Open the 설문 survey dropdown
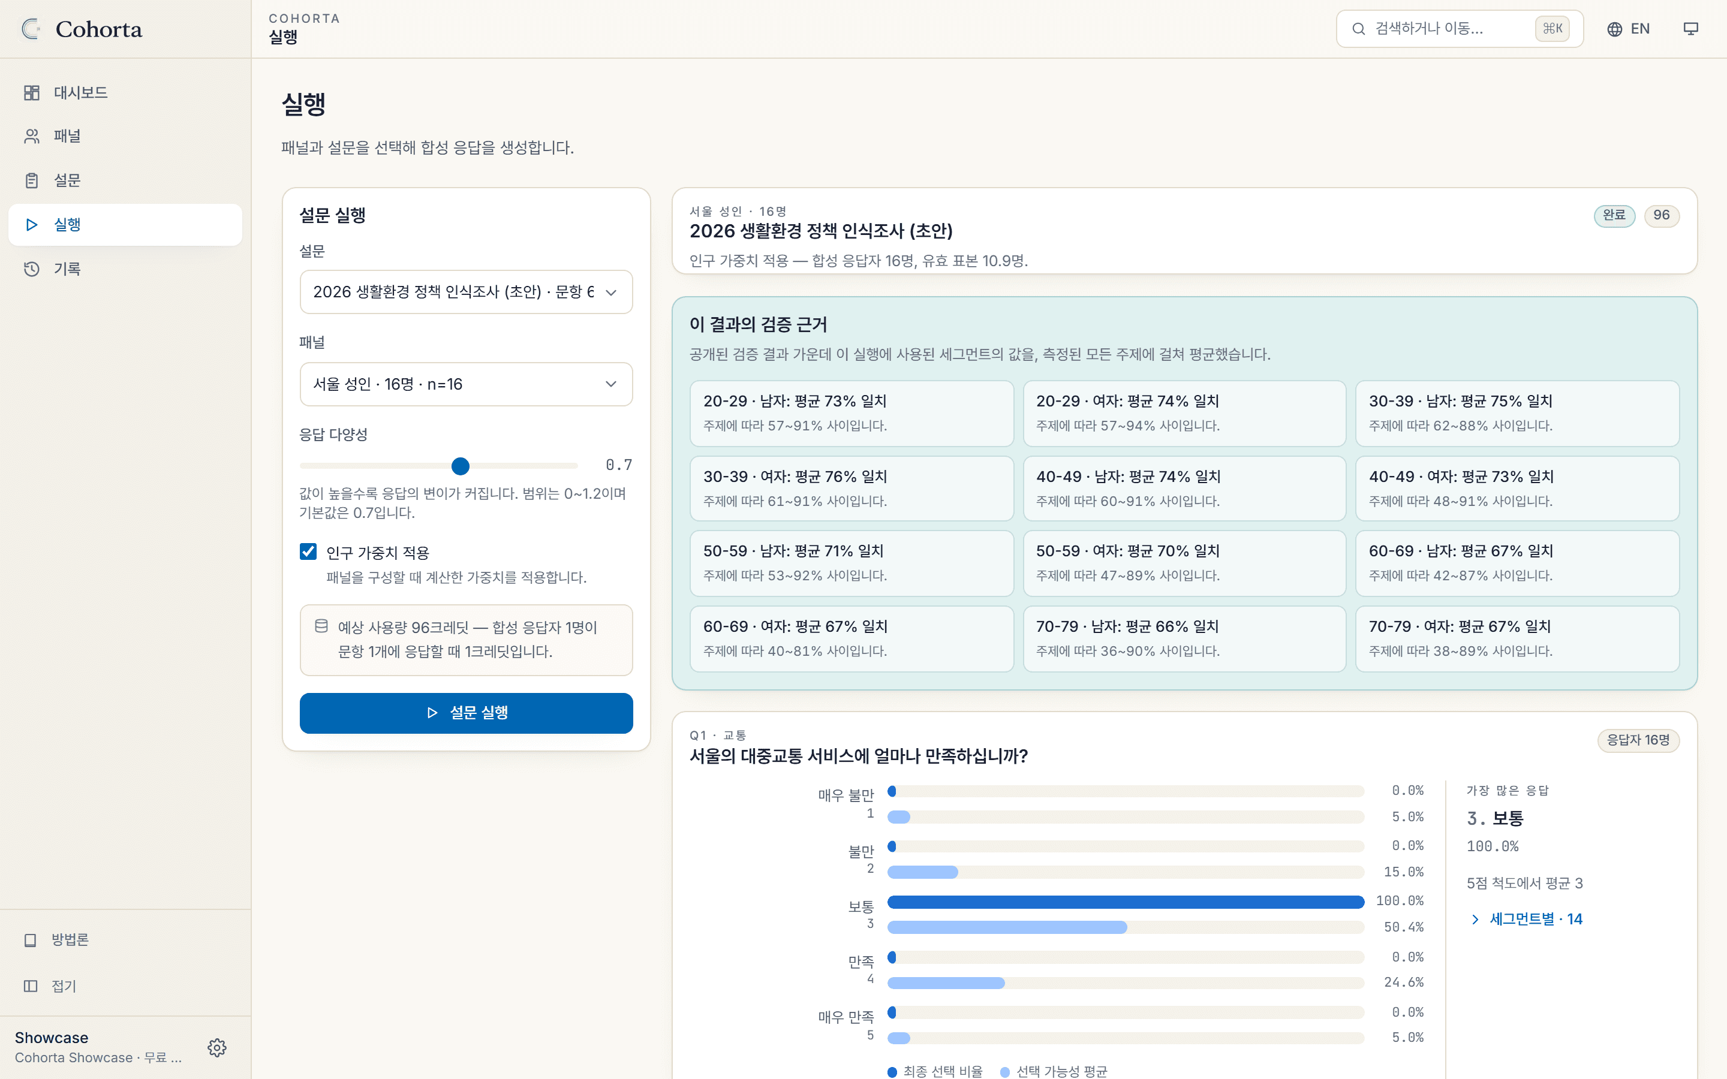The width and height of the screenshot is (1727, 1079). tap(466, 292)
